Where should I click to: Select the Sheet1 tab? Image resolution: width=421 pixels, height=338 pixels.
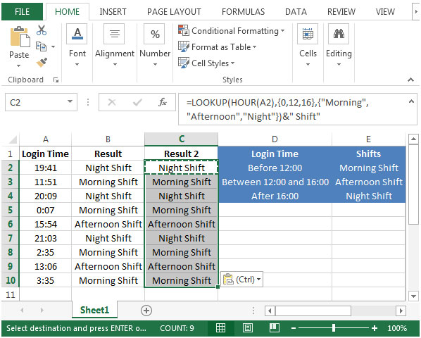tap(94, 310)
